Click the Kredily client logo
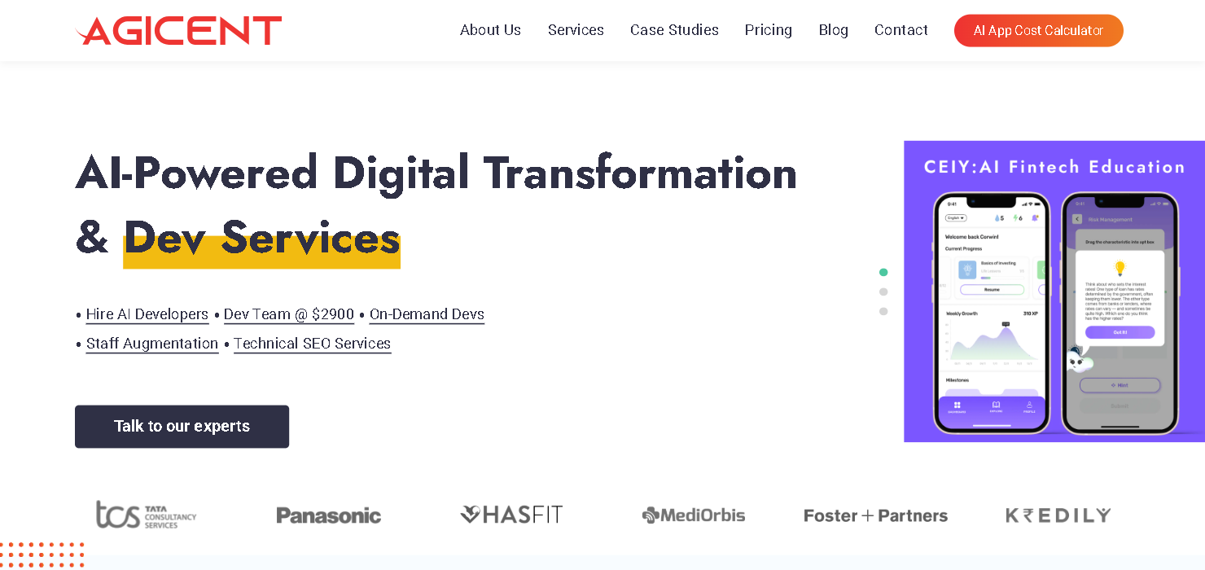Screen dimensions: 1205x570 coord(1058,515)
